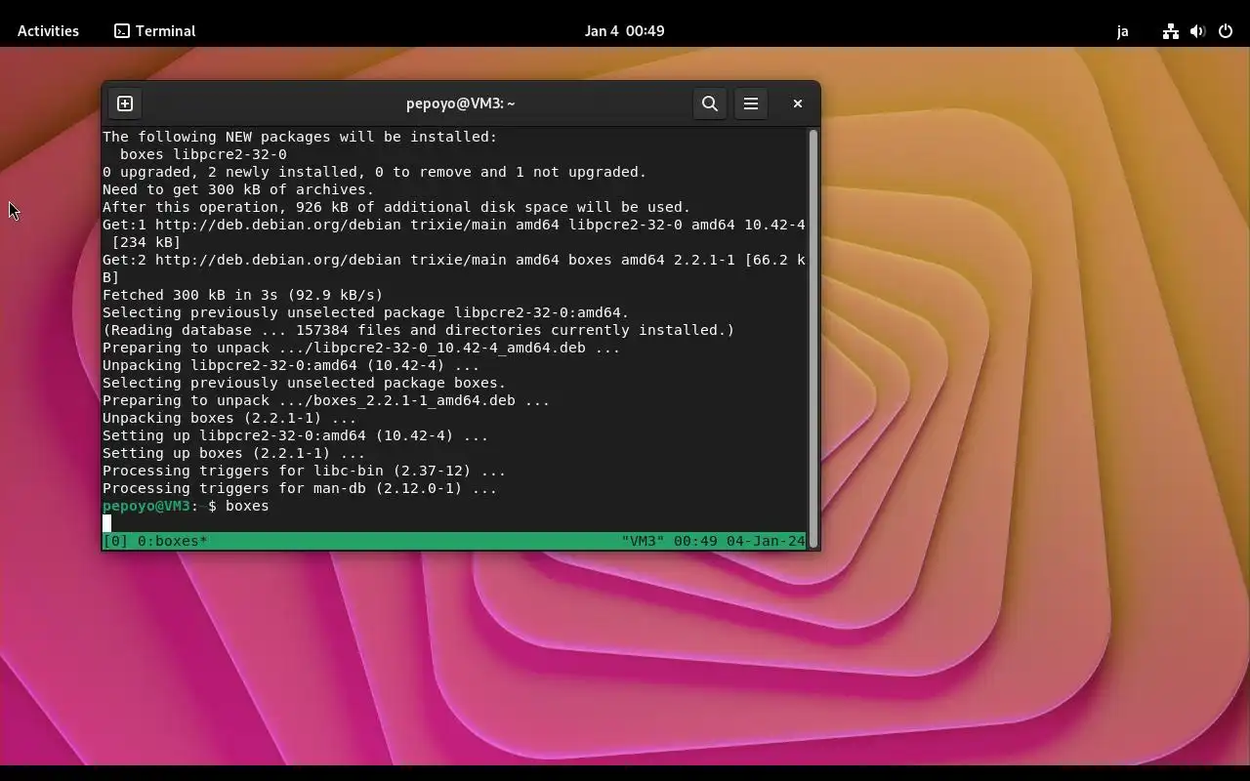
Task: Click the 'boxes libpcre2-32-0' package list line
Action: 203,154
